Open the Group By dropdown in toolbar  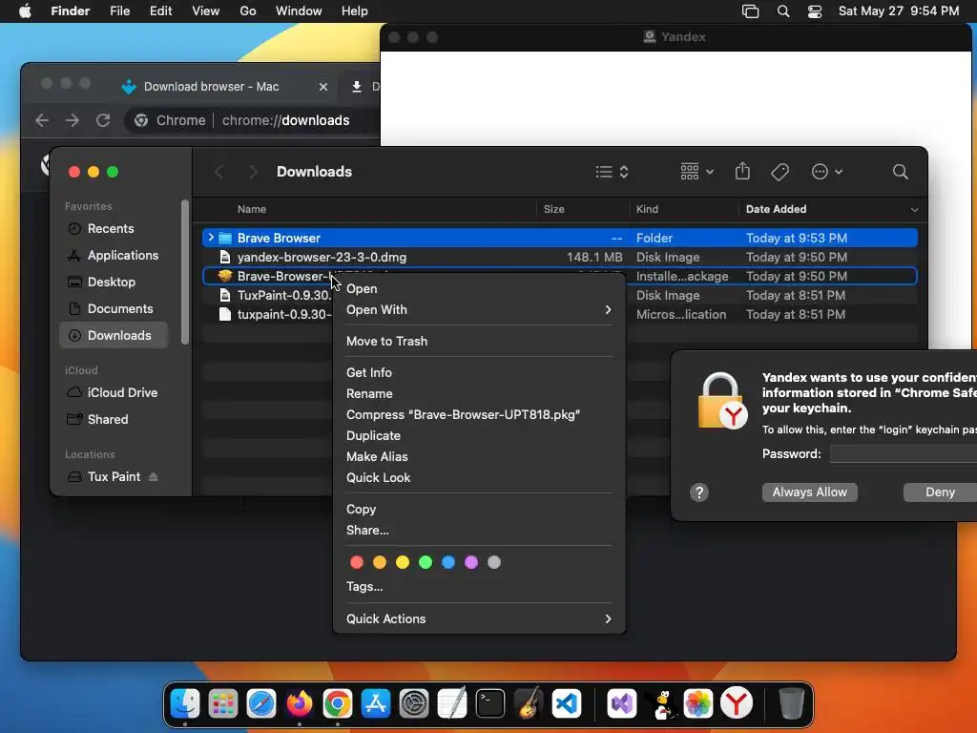point(697,172)
